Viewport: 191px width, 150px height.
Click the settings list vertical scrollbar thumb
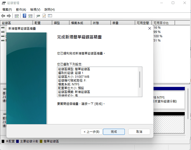pos(140,80)
